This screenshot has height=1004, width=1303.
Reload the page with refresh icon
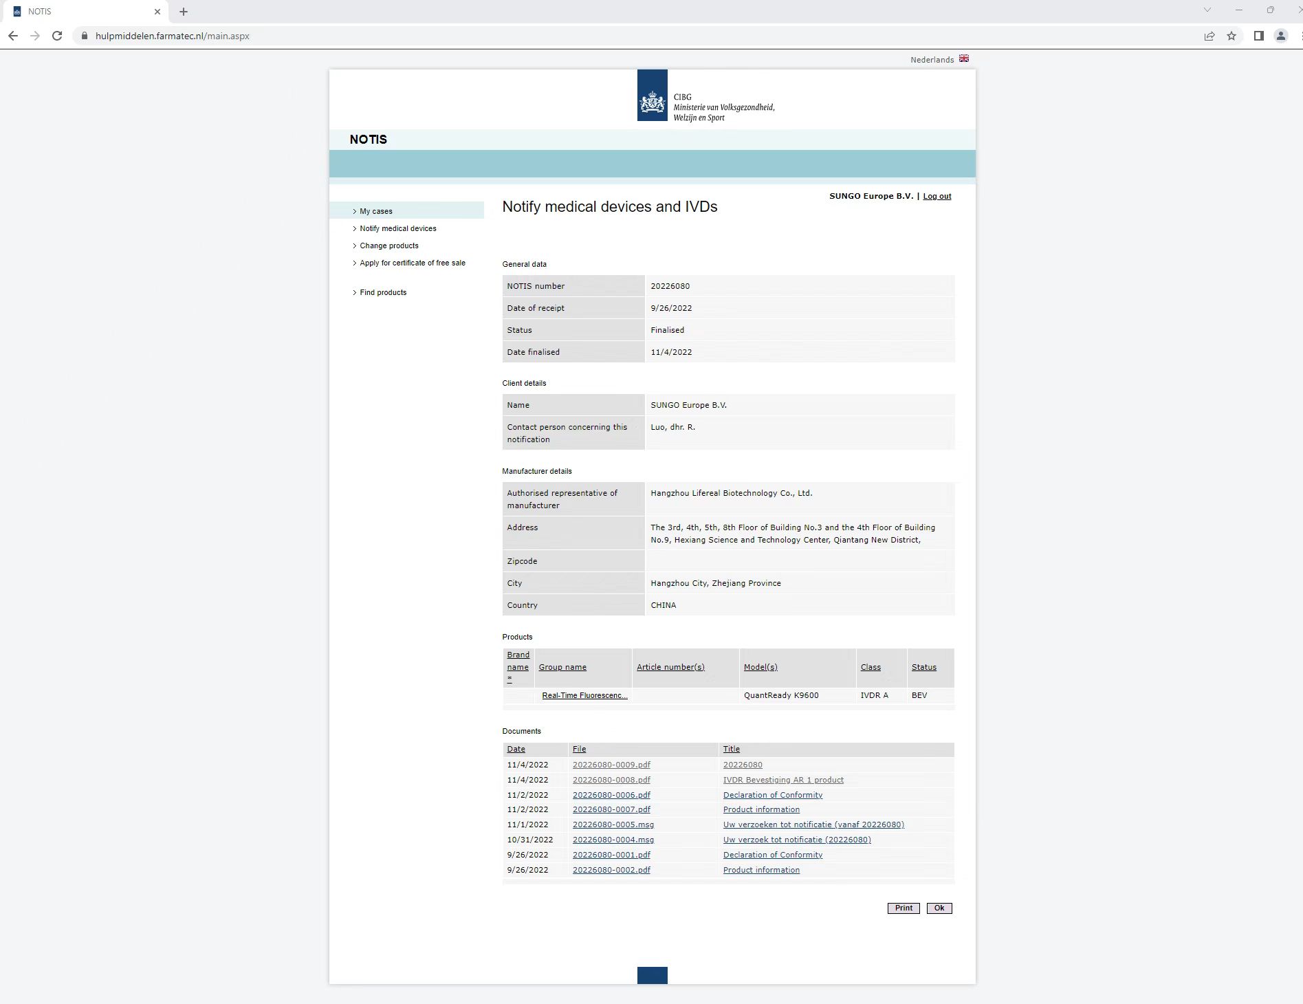(57, 36)
